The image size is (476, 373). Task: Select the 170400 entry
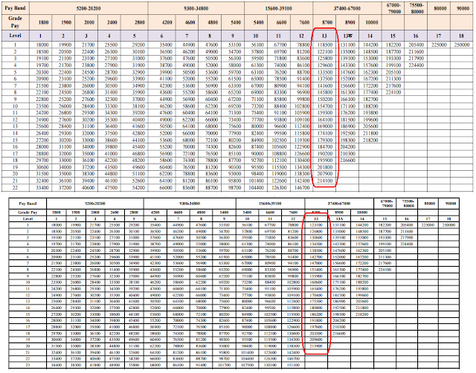pos(316,295)
